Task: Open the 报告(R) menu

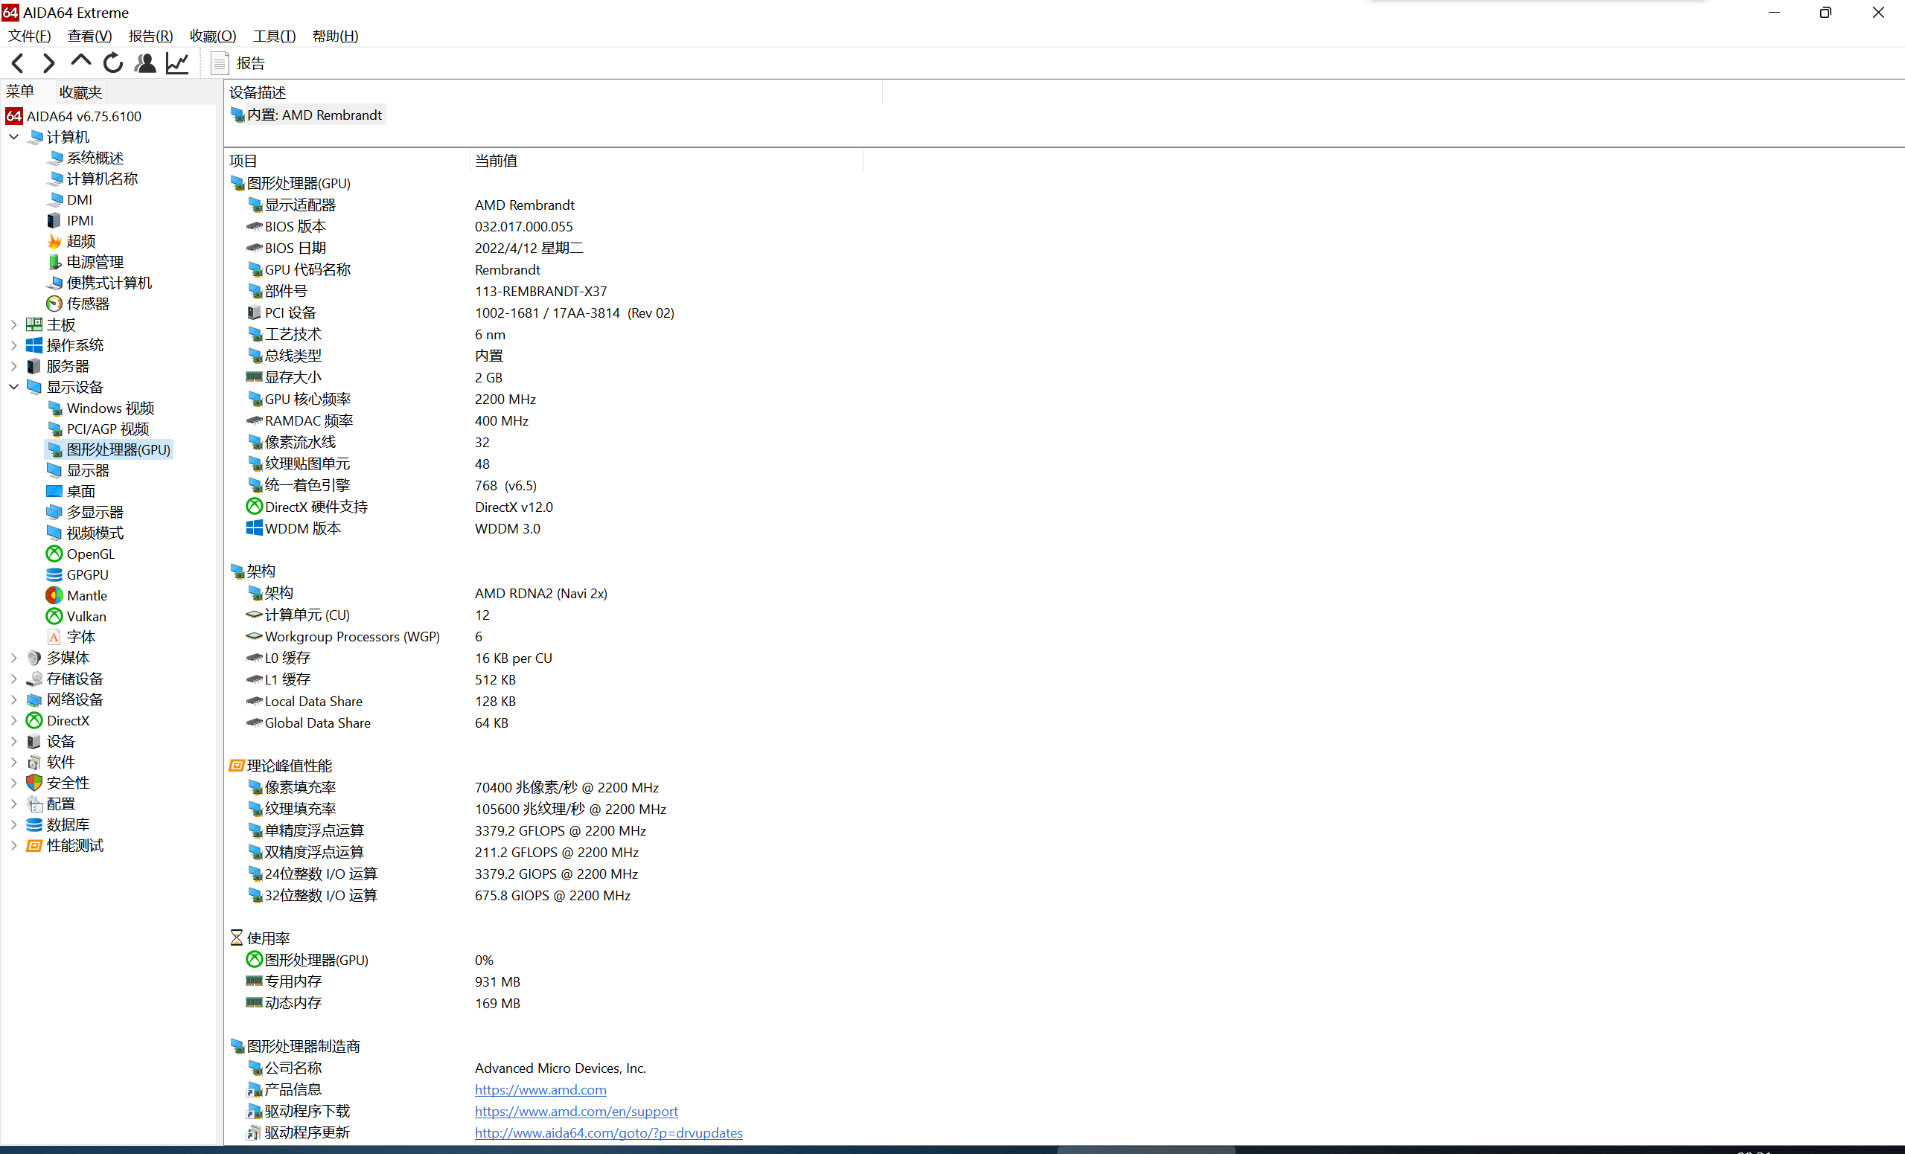Action: [x=151, y=36]
